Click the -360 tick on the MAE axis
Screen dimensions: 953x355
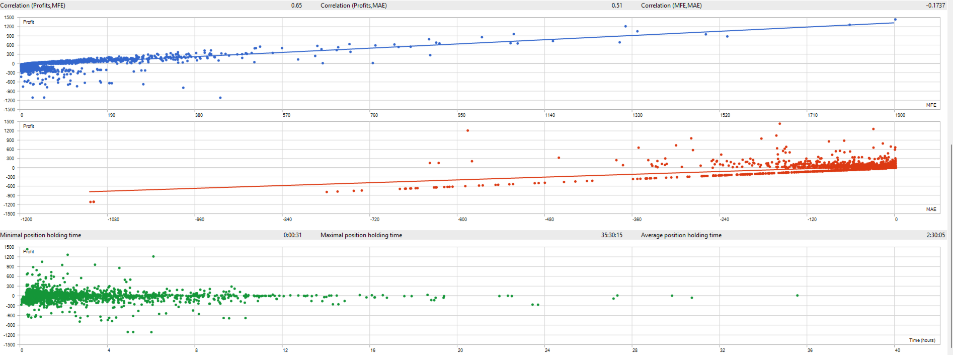(637, 220)
